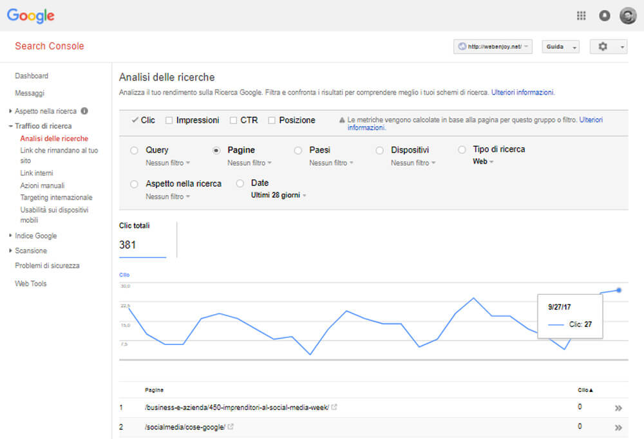Expand details arrows for cose-google row
Screen dimensions: 644x439
pyautogui.click(x=618, y=427)
